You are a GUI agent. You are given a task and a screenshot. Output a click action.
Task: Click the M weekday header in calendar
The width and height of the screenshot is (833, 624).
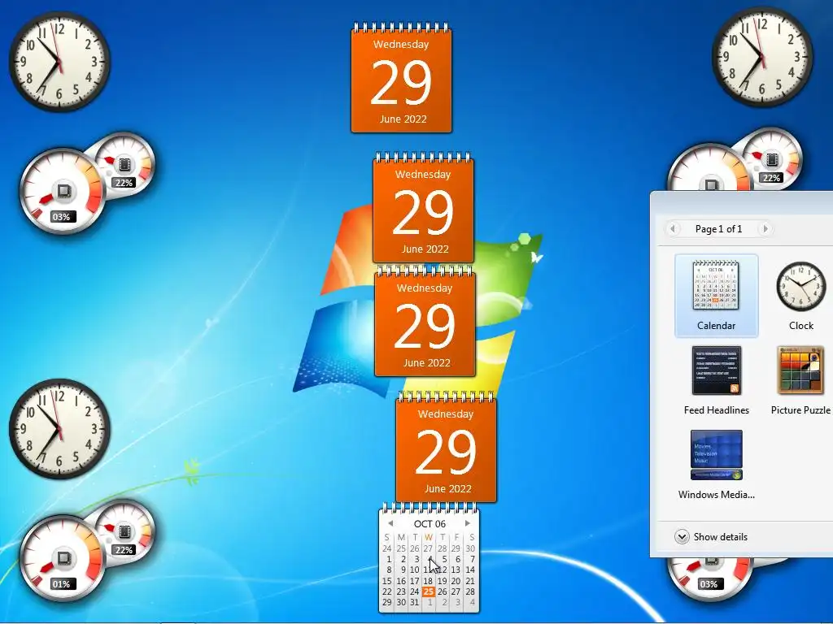(x=401, y=537)
